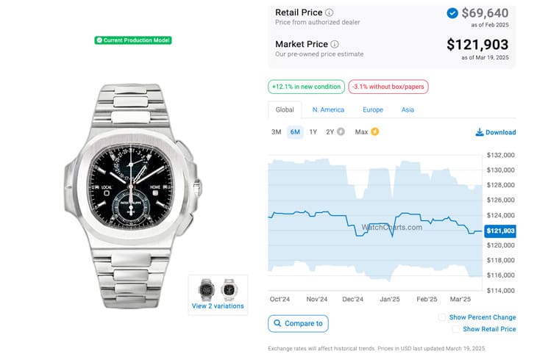Screen dimensions: 537x354
Task: Select the 3M time range
Action: (x=276, y=132)
